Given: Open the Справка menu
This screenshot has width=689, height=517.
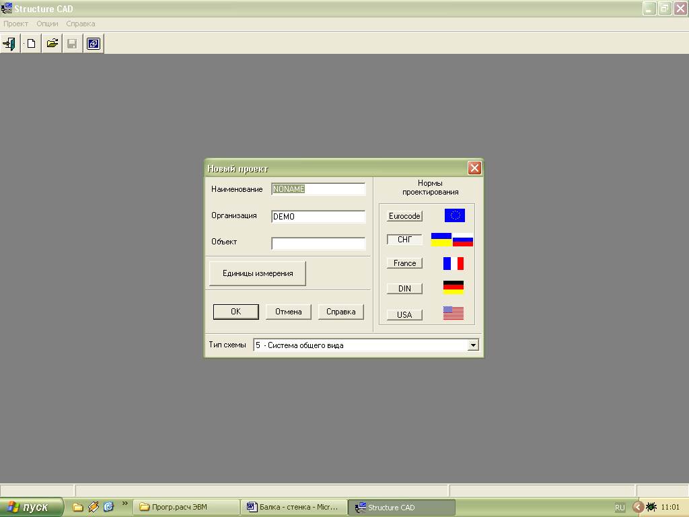Looking at the screenshot, I should coord(81,24).
